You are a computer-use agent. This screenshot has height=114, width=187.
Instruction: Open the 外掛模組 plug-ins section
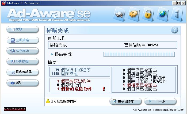pos(23,61)
